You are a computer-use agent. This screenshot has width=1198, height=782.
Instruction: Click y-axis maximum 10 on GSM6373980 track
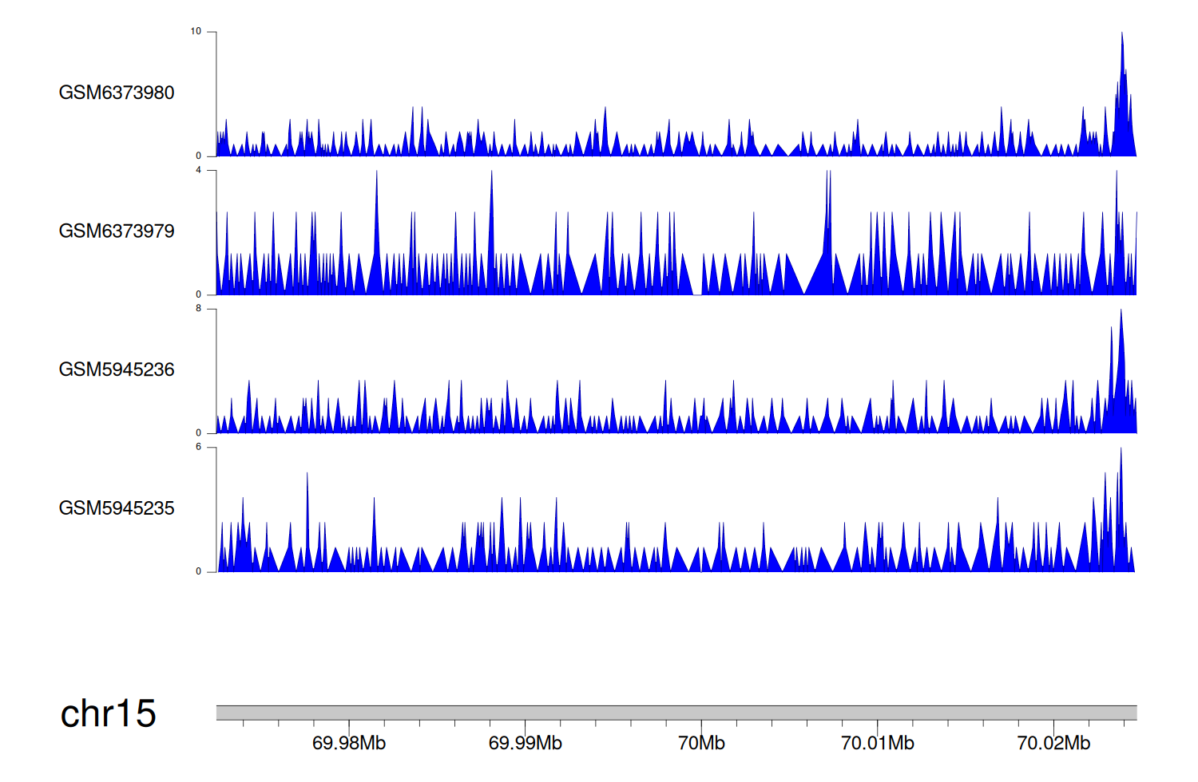pos(196,32)
